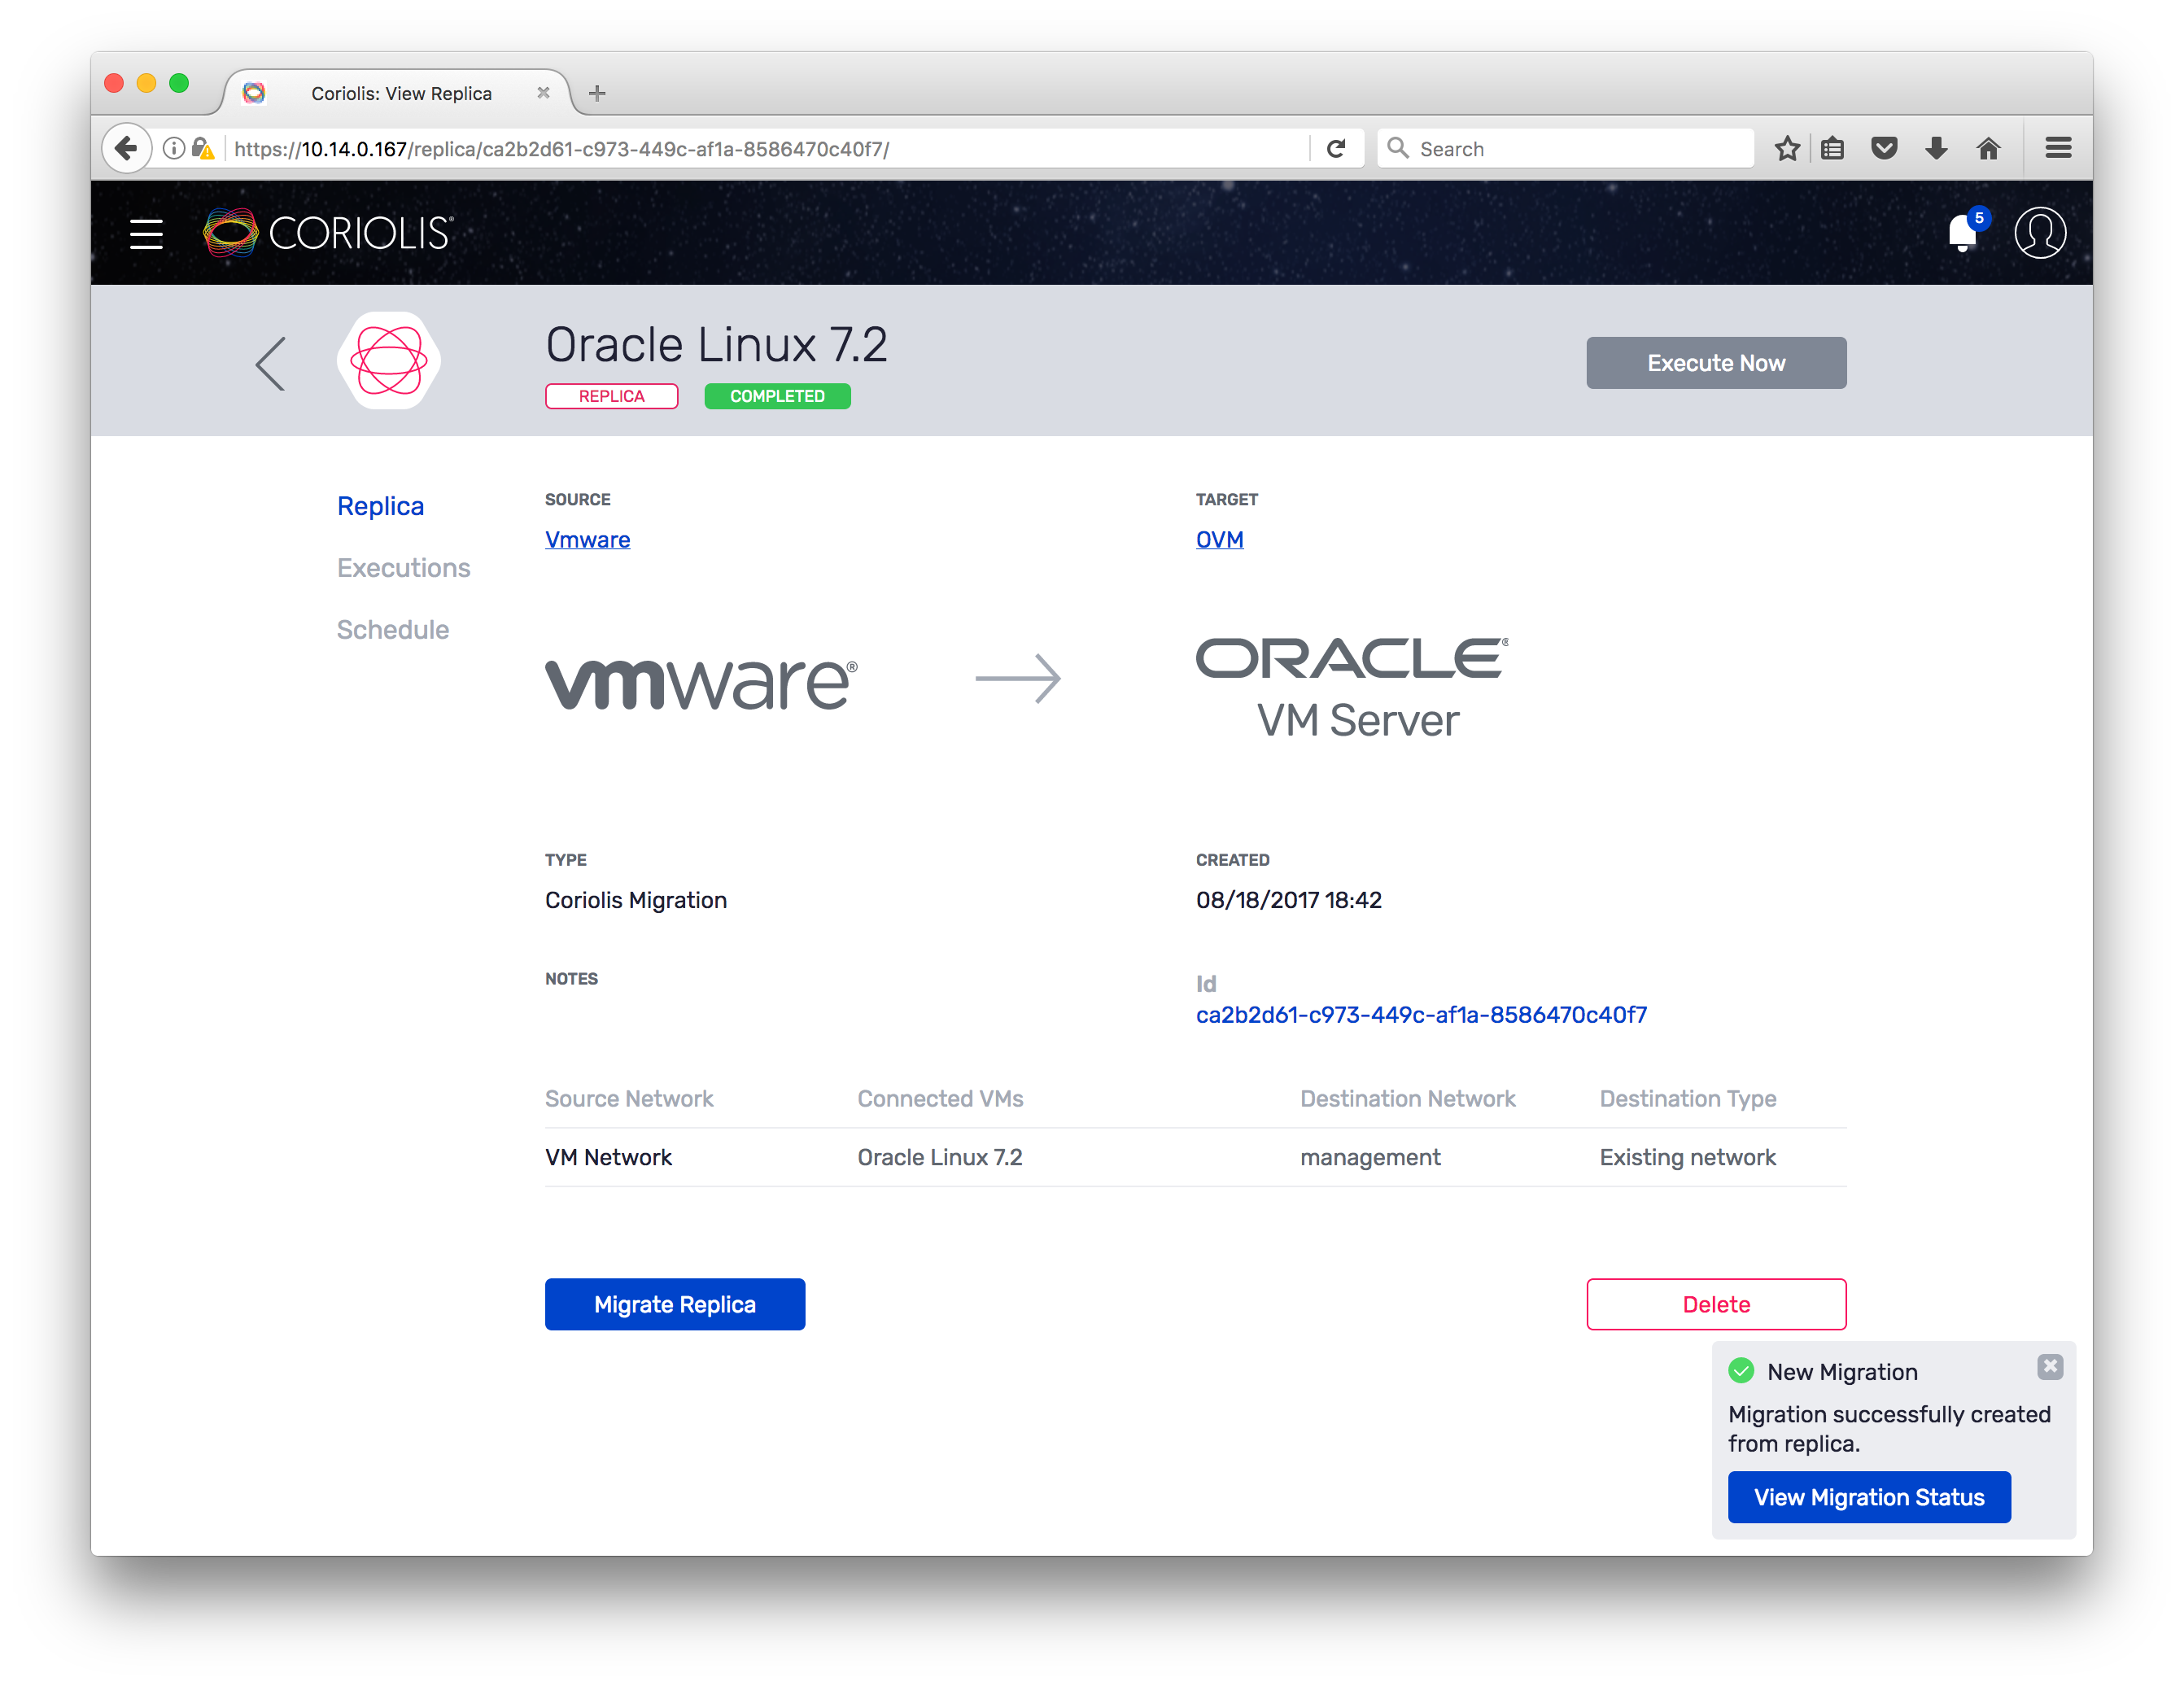Click the Coriolis logo in the header
Viewport: 2184px width, 1686px height.
coord(326,232)
